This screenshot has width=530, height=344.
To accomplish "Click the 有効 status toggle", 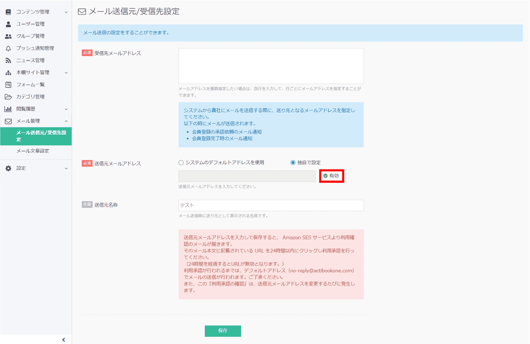I will pyautogui.click(x=331, y=176).
